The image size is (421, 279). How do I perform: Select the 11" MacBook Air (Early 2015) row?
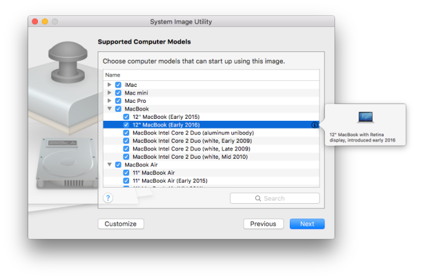point(179,181)
